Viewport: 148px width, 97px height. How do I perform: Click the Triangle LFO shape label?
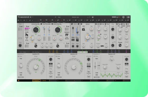(x=120, y=42)
